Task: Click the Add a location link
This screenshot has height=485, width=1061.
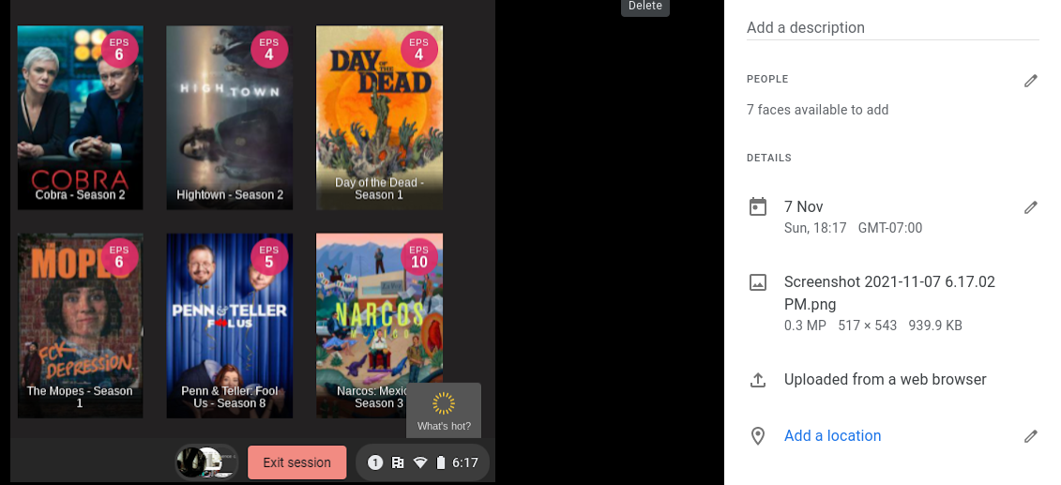Action: point(832,436)
